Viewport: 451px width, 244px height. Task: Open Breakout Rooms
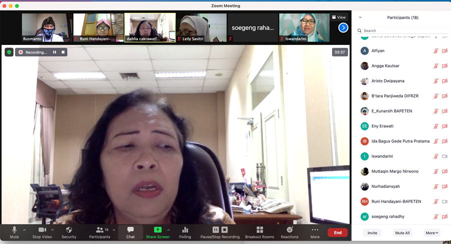point(259,232)
